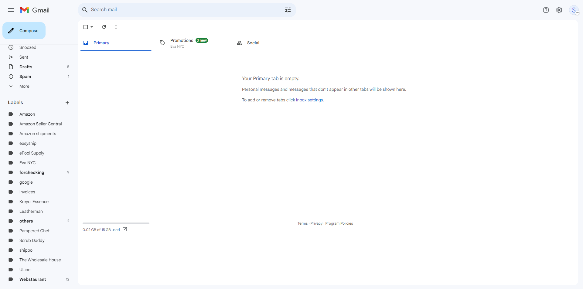Click the Social people icon

[x=239, y=43]
